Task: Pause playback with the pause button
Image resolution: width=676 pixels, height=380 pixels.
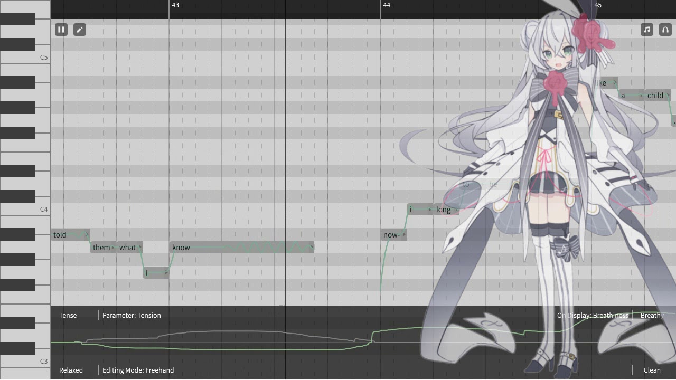Action: coord(61,30)
